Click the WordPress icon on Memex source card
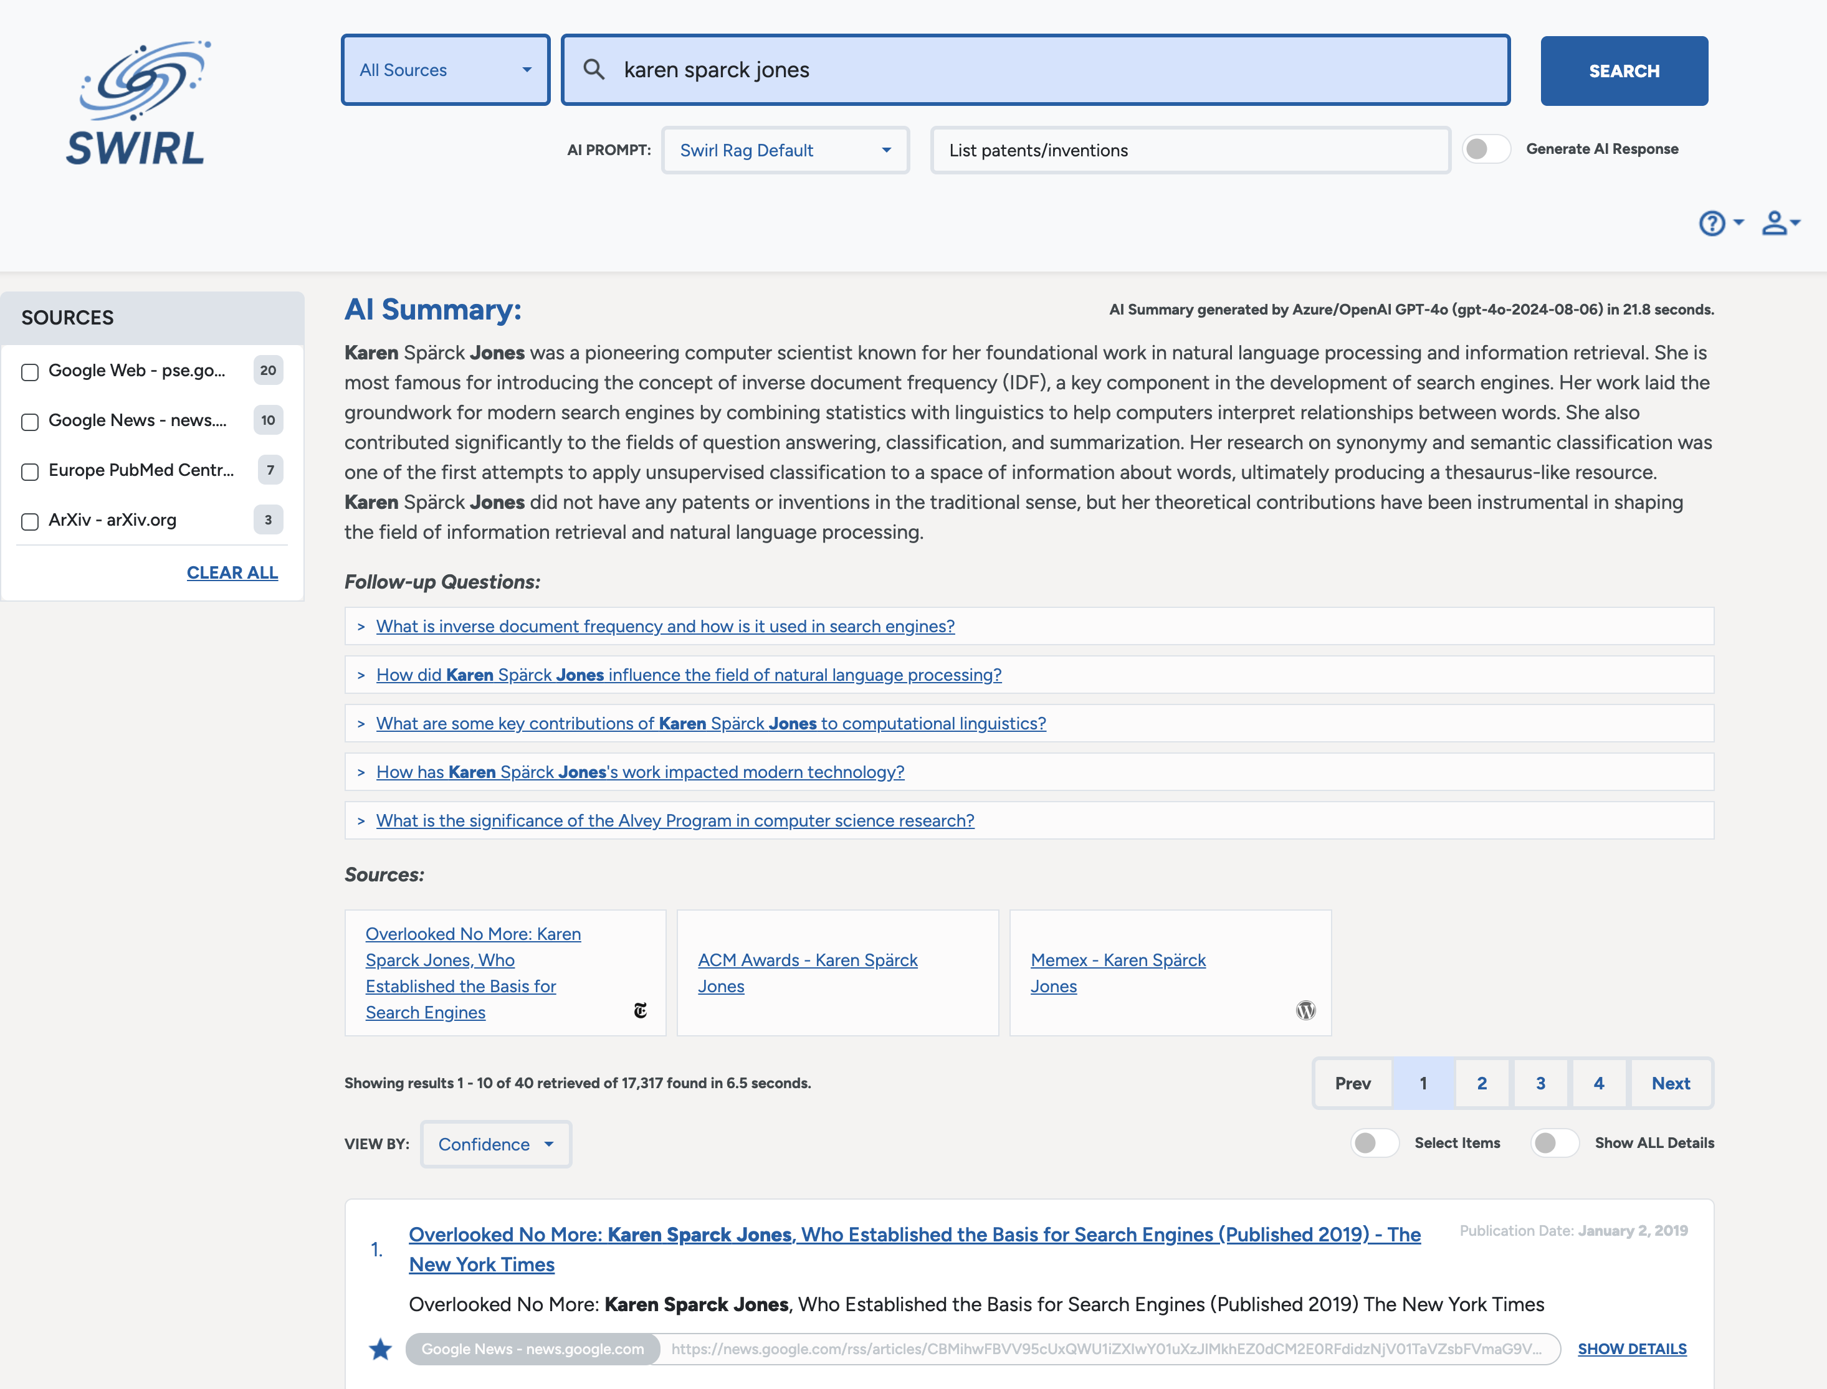 click(1306, 1010)
